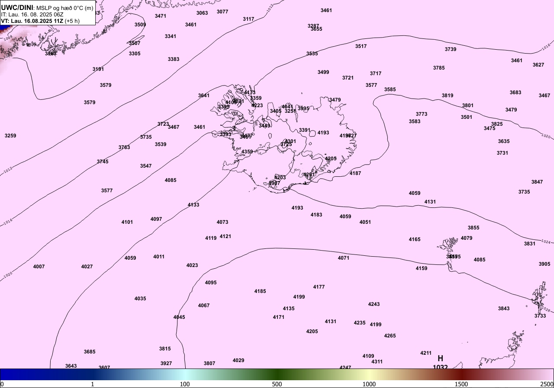The image size is (554, 388).
Task: Click the 4073 height value
Action: coord(222,222)
